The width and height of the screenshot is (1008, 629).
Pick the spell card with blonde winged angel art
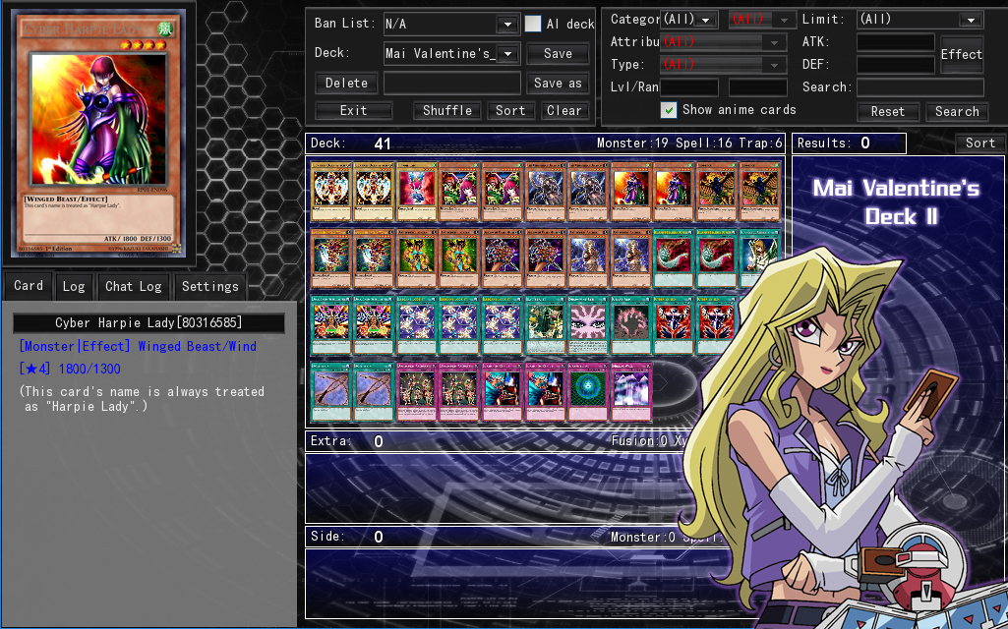pos(760,257)
